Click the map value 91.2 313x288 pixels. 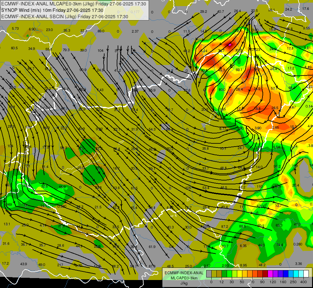point(277,166)
